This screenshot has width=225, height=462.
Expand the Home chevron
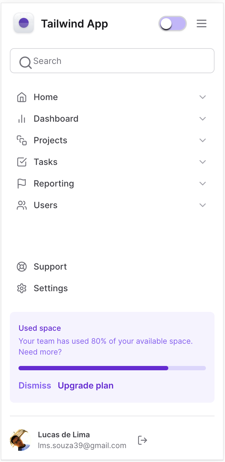click(202, 97)
